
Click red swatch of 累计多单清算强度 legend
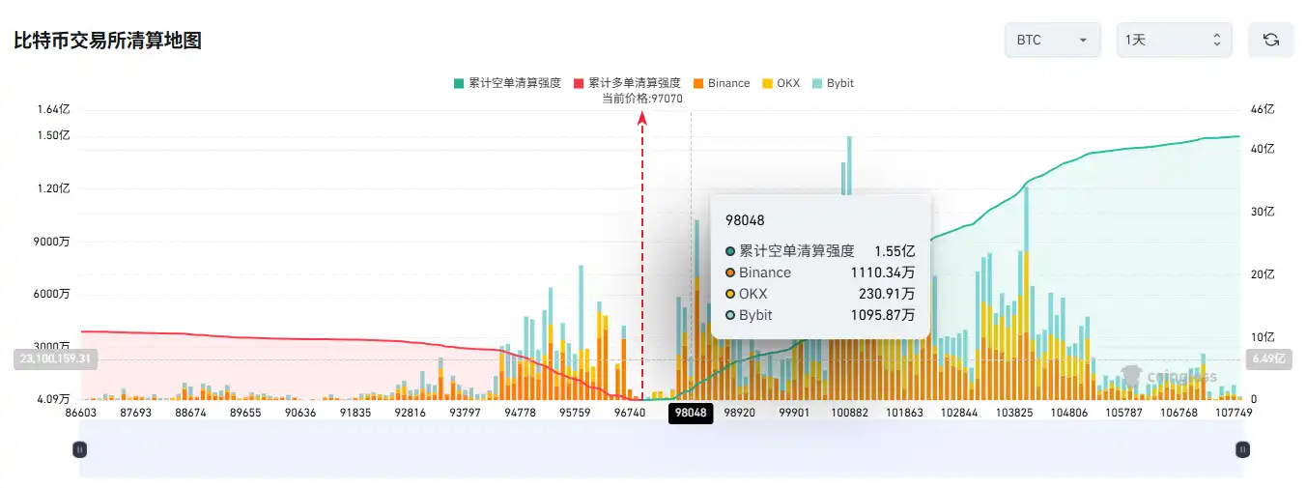point(579,83)
